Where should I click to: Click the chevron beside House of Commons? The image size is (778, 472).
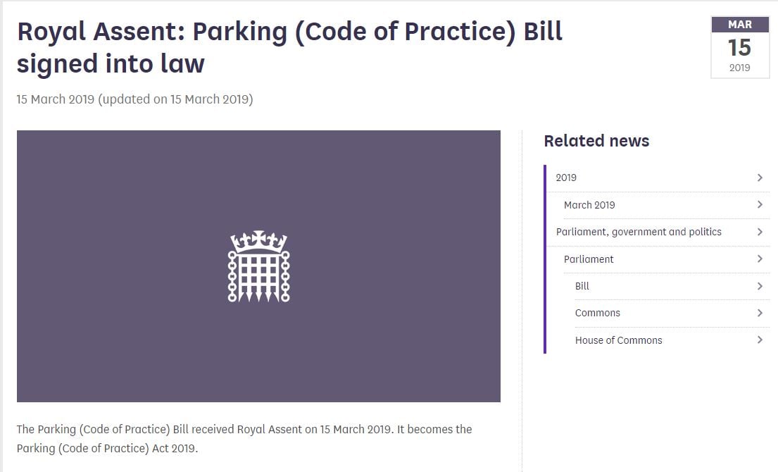pyautogui.click(x=759, y=340)
